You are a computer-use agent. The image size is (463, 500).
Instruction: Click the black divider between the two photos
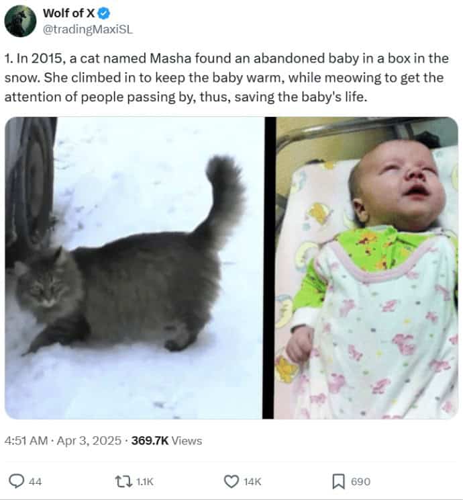click(x=270, y=269)
